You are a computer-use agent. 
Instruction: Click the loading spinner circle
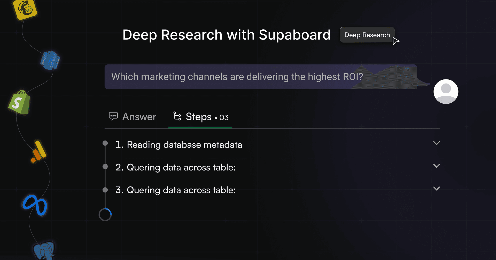(105, 215)
